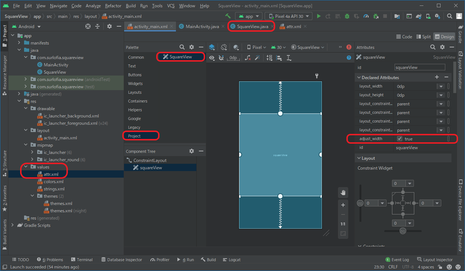Select the Pan hand tool in designer

343,193
